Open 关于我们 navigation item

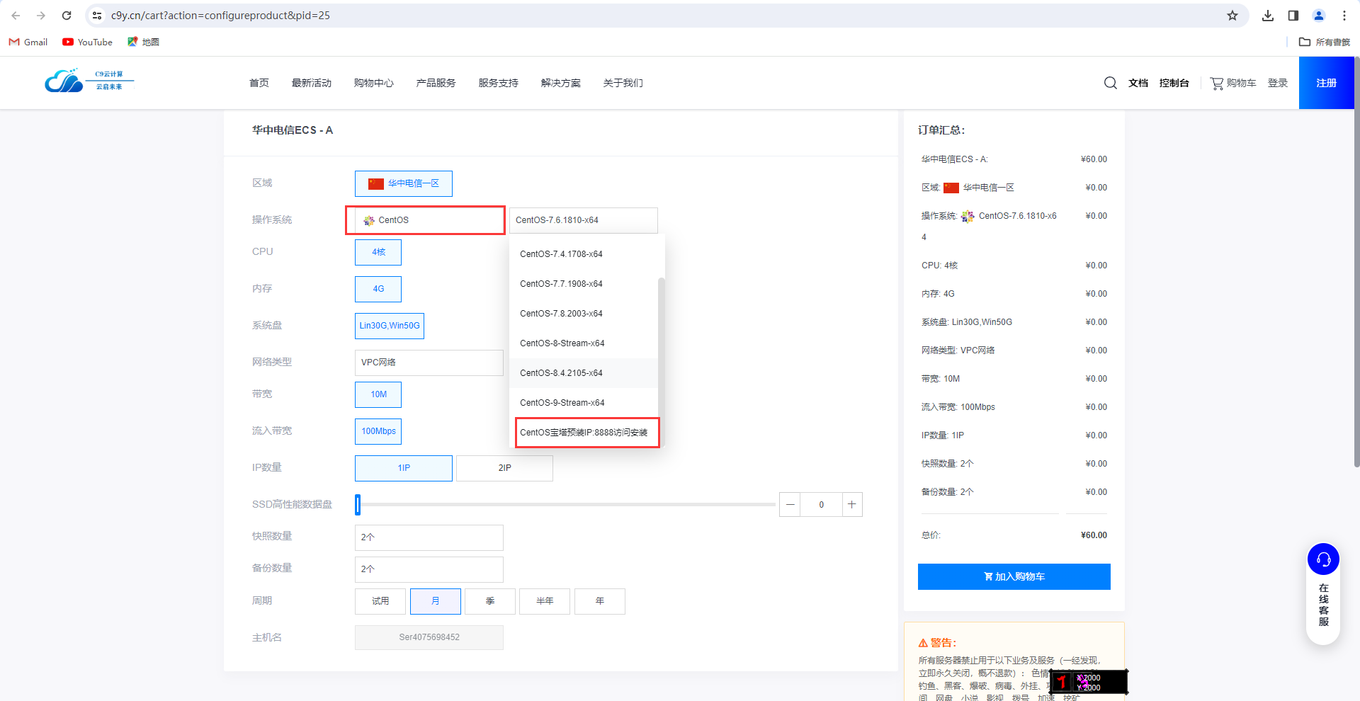pos(623,83)
